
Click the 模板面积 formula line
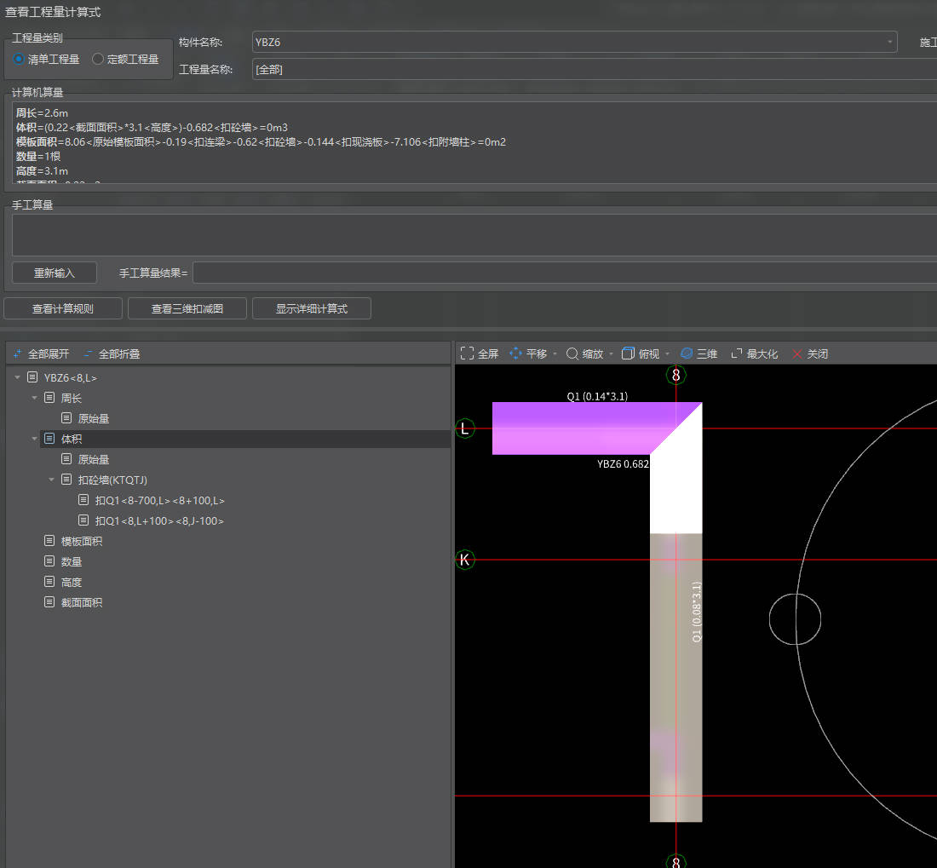pyautogui.click(x=261, y=141)
